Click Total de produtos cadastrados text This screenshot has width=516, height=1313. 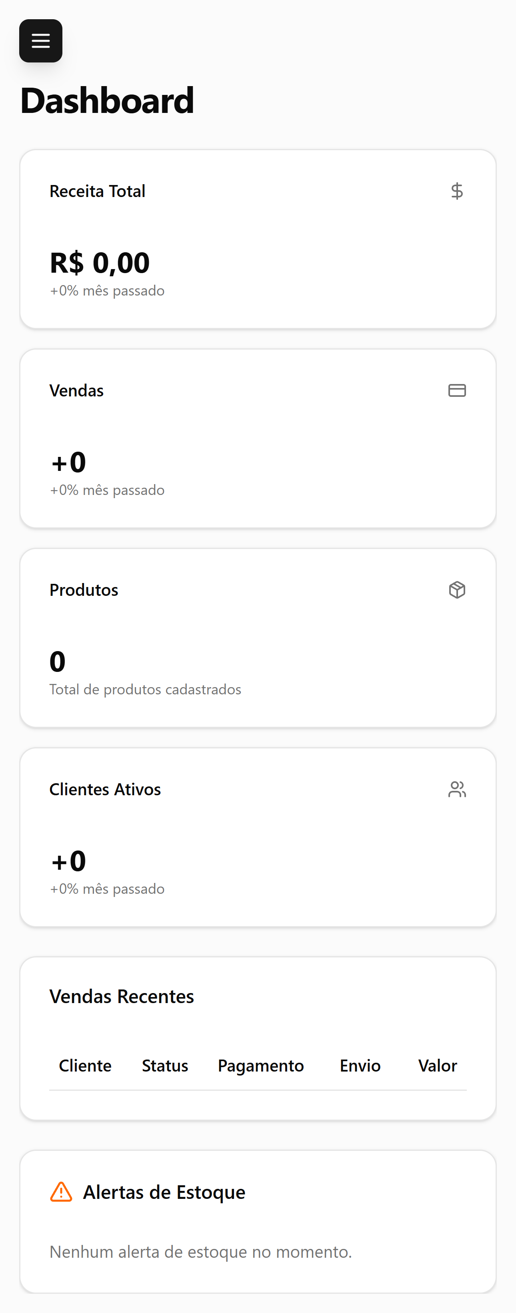145,689
